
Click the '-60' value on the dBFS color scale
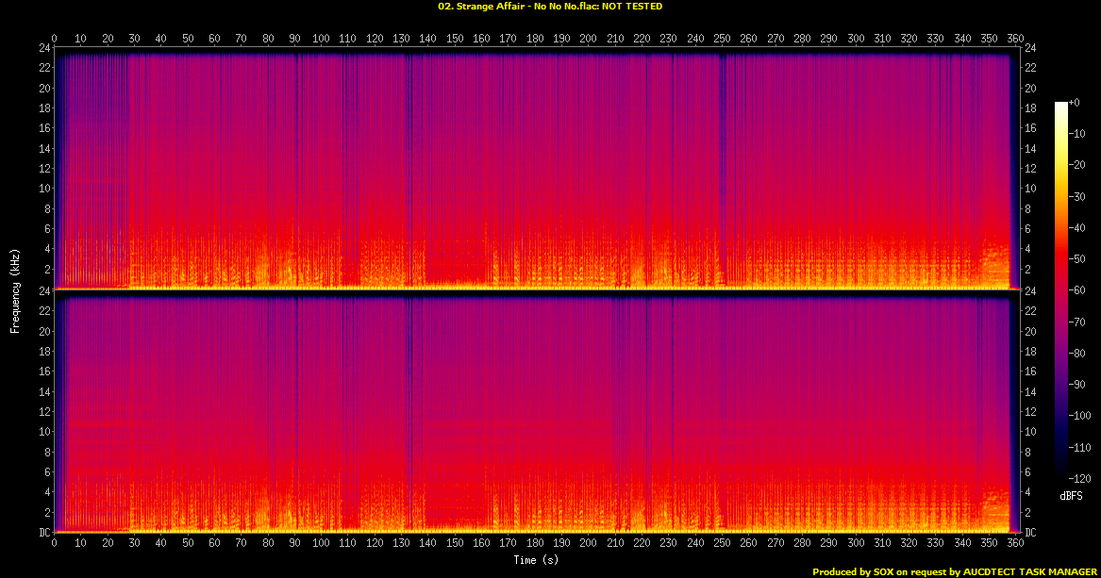[x=1077, y=290]
